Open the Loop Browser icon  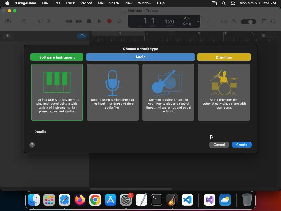[x=273, y=21]
